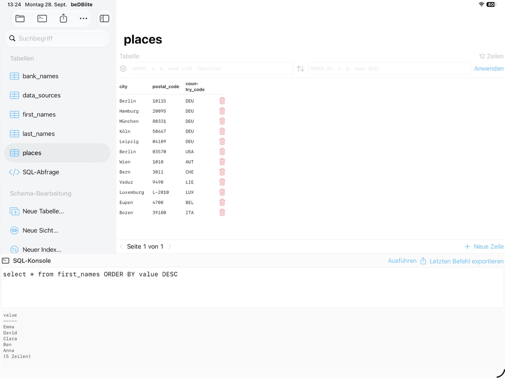Screen dimensions: 505x378
Task: Delete the Wien row via its trash icon
Action: [222, 162]
